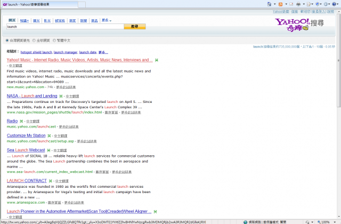Click the Page menu icon in toolbar
The height and width of the screenshot is (224, 341).
[x=308, y=4]
